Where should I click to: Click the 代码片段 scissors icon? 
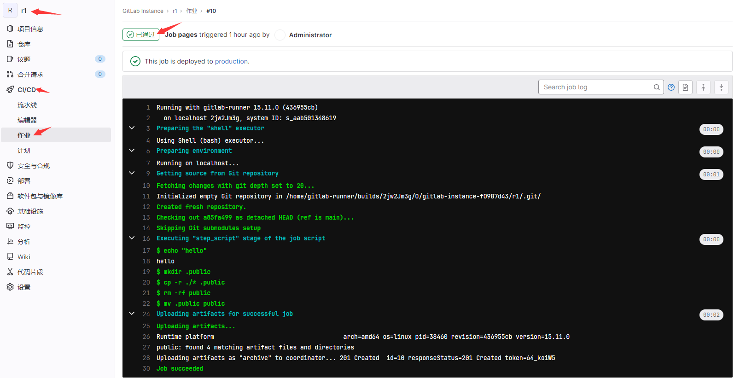tap(10, 272)
